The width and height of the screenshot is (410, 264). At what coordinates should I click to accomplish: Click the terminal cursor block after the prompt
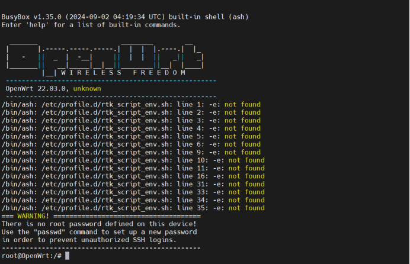pyautogui.click(x=68, y=256)
